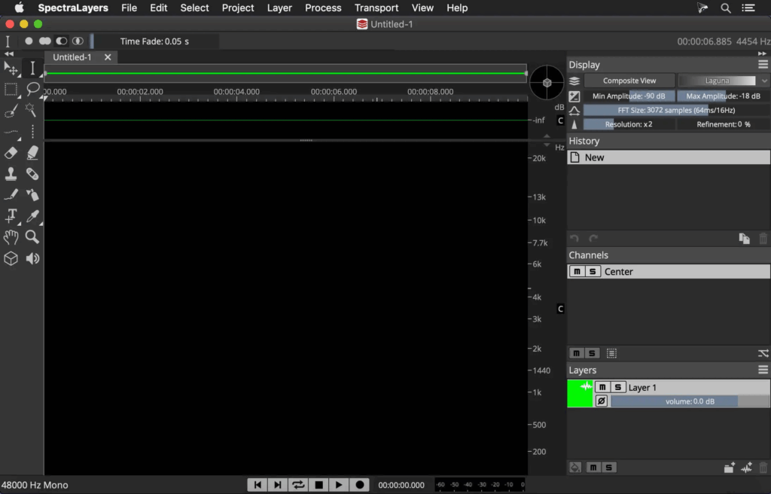Click the Composite View button

tap(629, 81)
